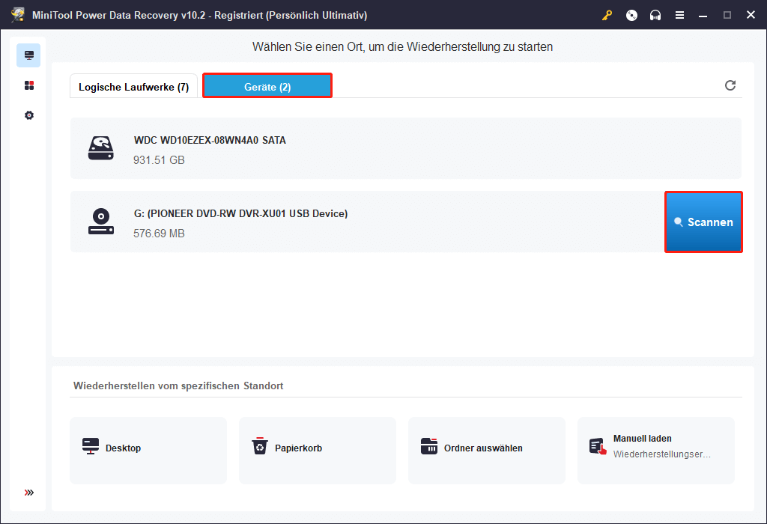Choose Desktop recovery location
767x524 pixels.
148,450
